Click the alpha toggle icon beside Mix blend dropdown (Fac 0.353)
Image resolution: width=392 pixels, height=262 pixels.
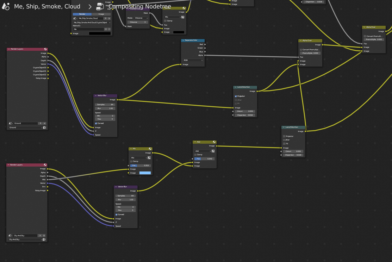(x=149, y=158)
